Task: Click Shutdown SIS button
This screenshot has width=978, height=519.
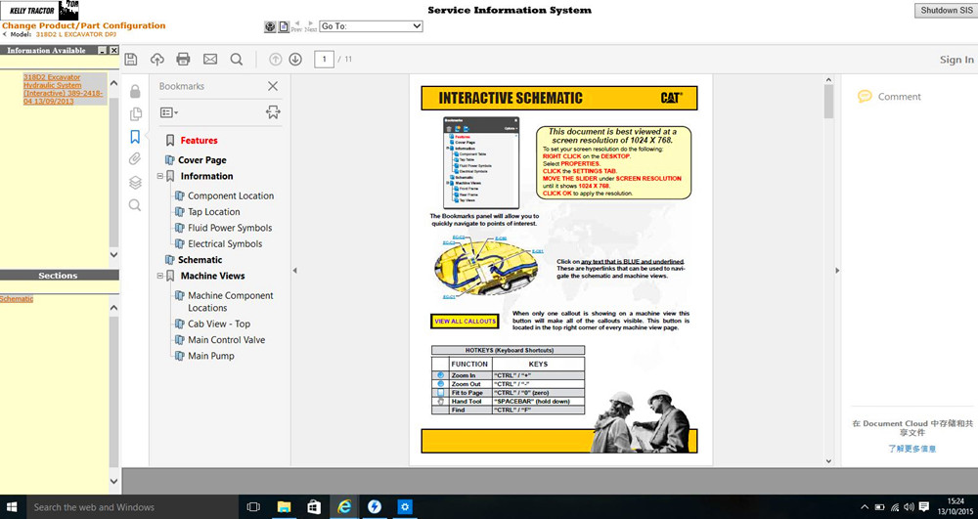Action: click(x=946, y=10)
